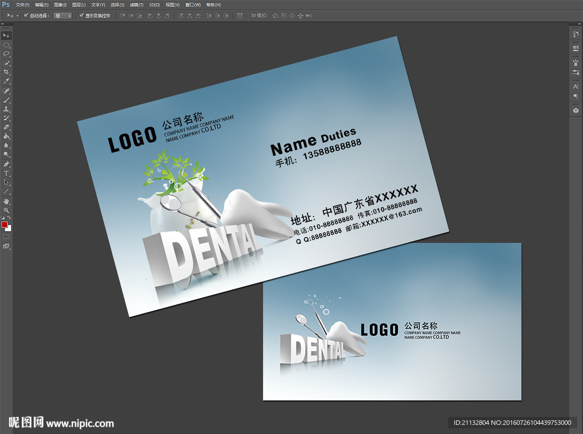
Task: Click distribute top edges button
Action: coord(181,15)
